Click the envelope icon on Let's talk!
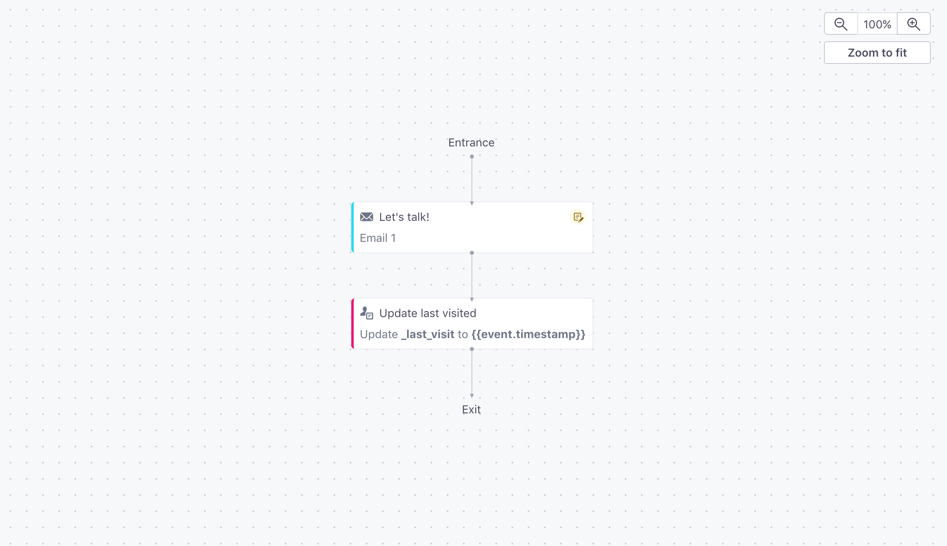The width and height of the screenshot is (947, 546). (367, 217)
